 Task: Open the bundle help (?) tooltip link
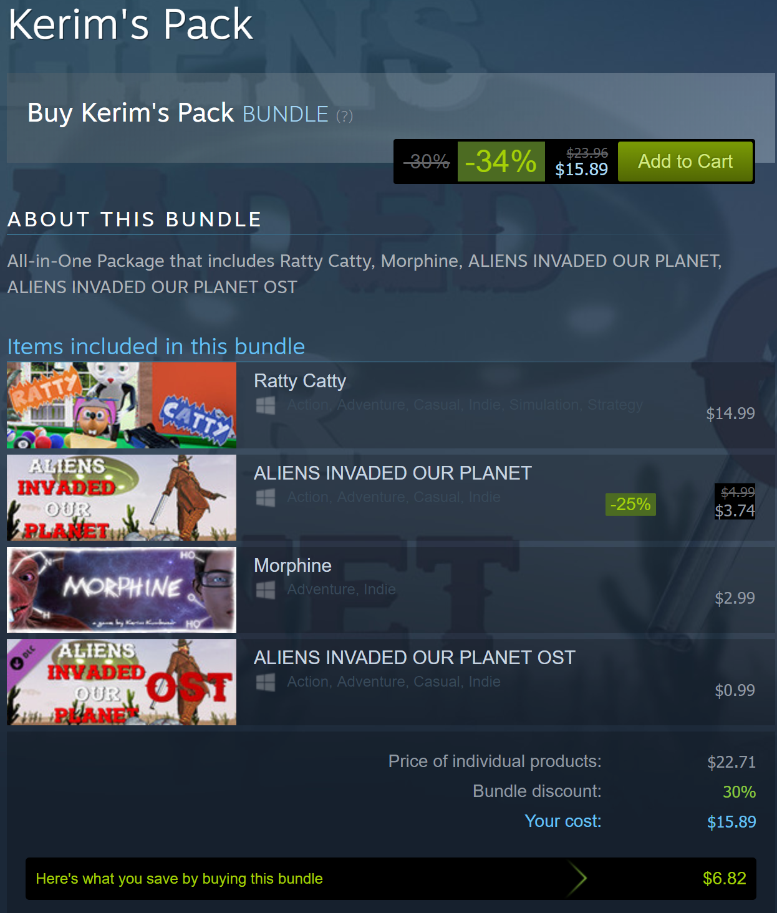pos(344,116)
